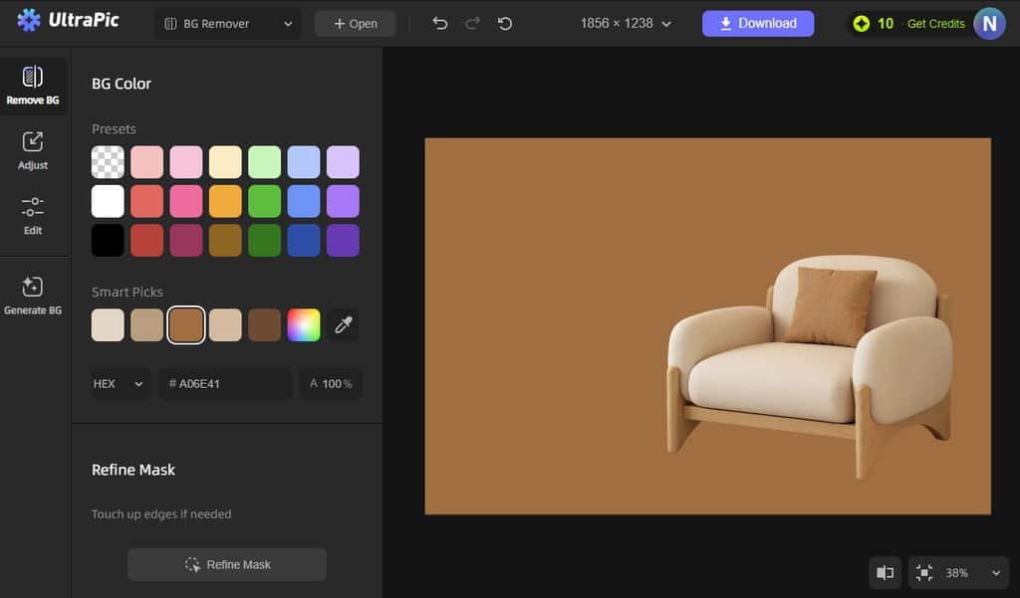Open the HEX color format dropdown

click(121, 384)
